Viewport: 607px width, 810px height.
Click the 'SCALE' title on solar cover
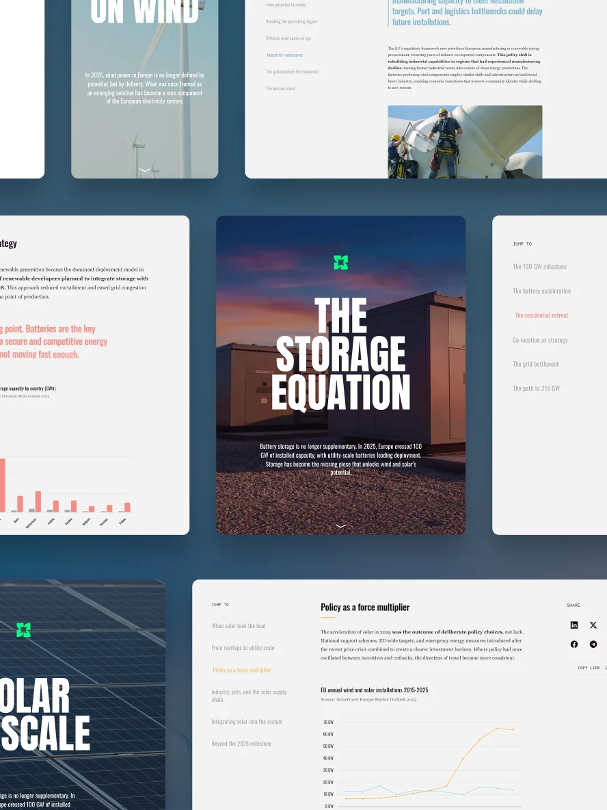(x=45, y=733)
